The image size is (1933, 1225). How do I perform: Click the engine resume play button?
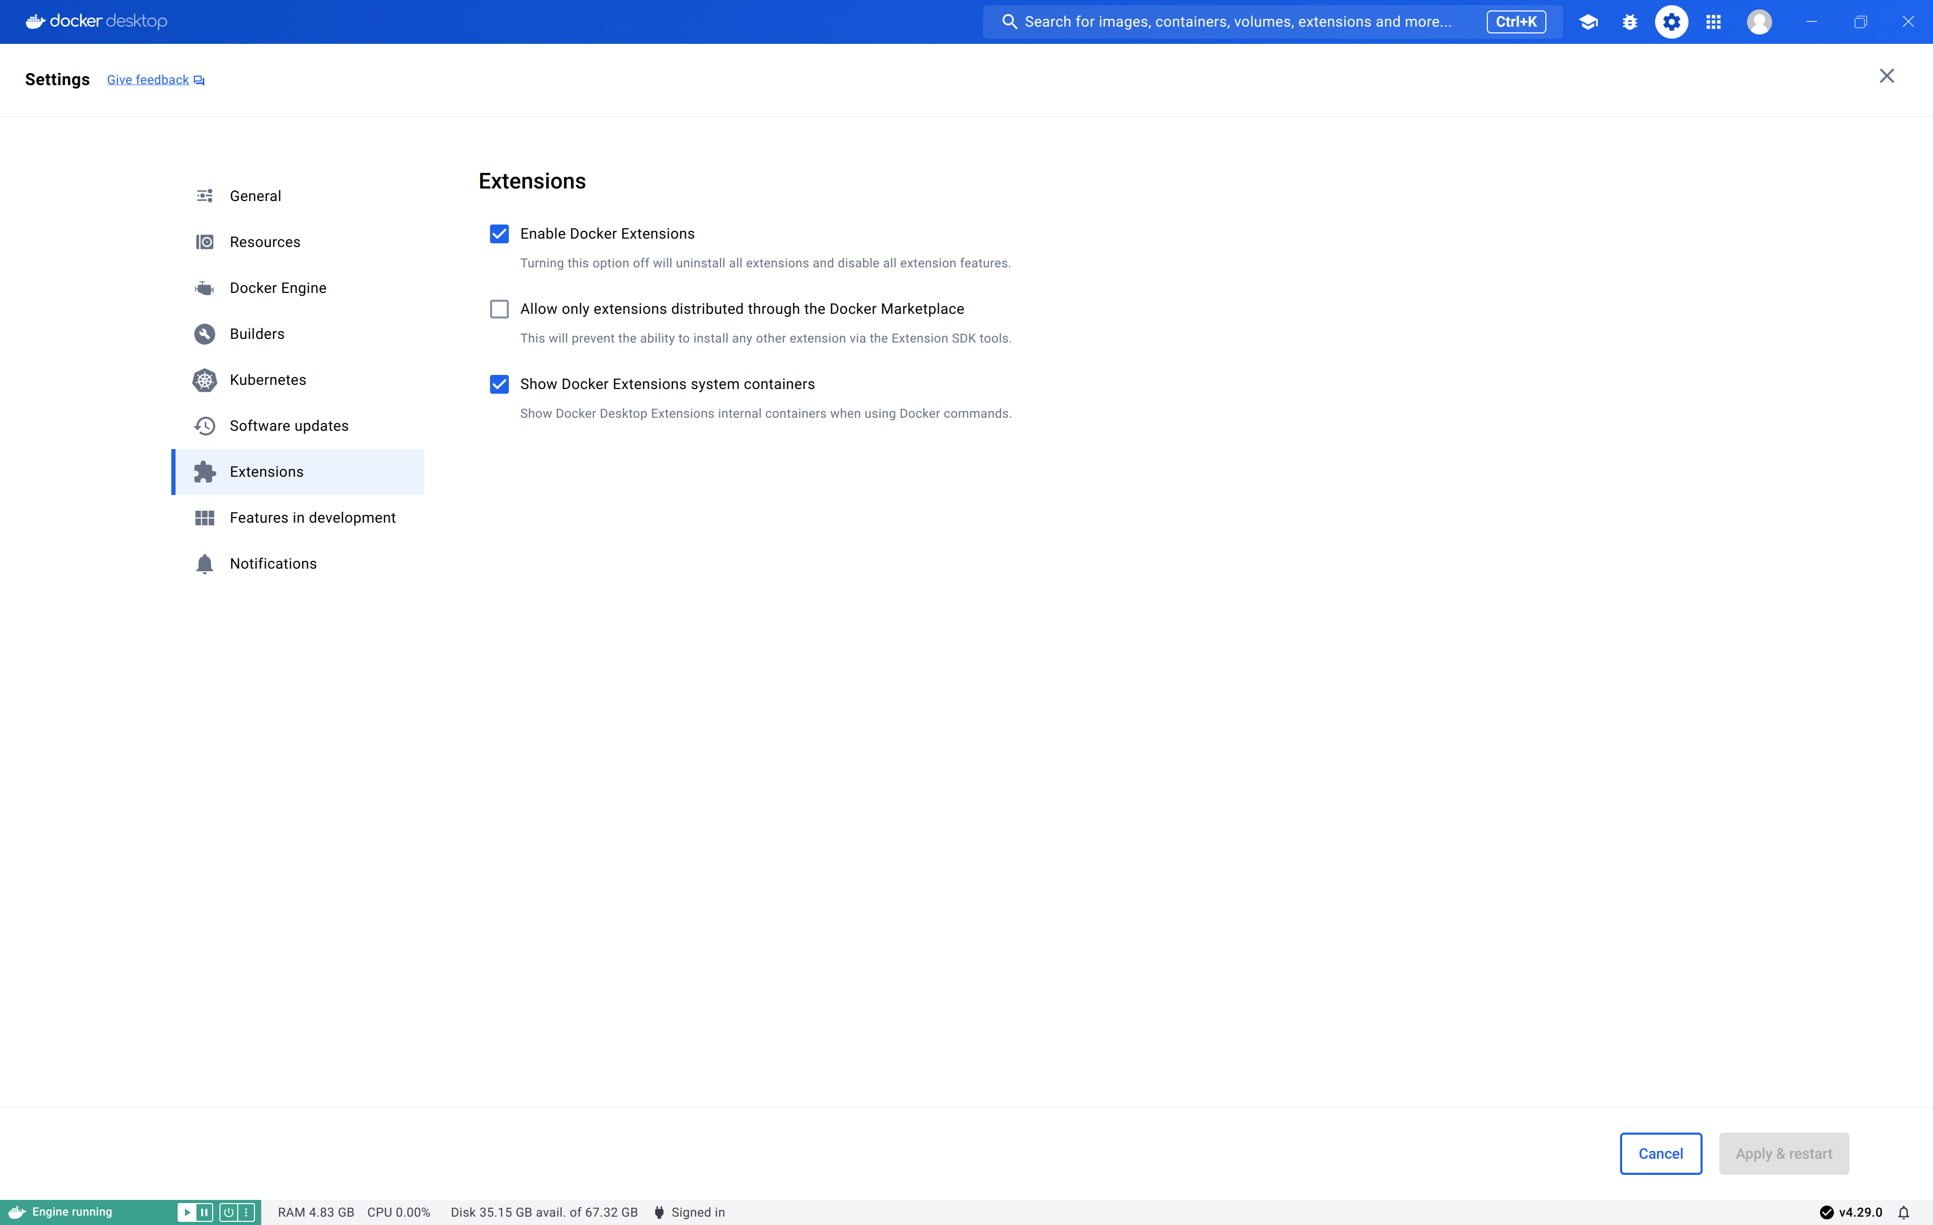click(186, 1212)
